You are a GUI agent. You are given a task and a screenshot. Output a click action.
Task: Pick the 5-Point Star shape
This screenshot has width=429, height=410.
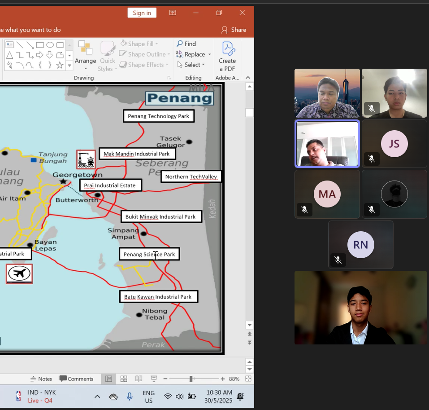(x=60, y=65)
